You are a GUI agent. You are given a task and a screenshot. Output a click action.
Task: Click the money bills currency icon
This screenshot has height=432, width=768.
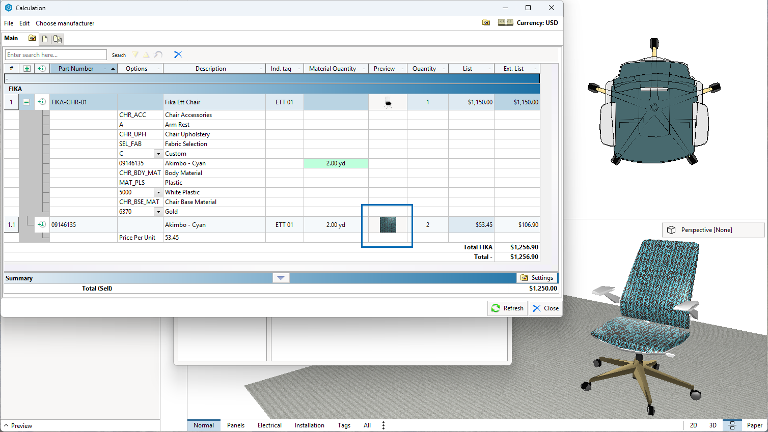pyautogui.click(x=505, y=22)
